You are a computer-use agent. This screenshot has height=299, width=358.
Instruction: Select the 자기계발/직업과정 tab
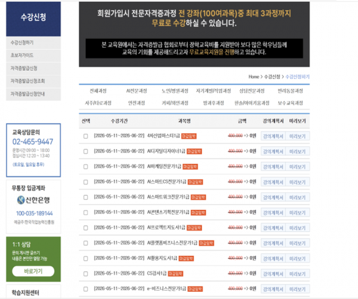pos(214,91)
